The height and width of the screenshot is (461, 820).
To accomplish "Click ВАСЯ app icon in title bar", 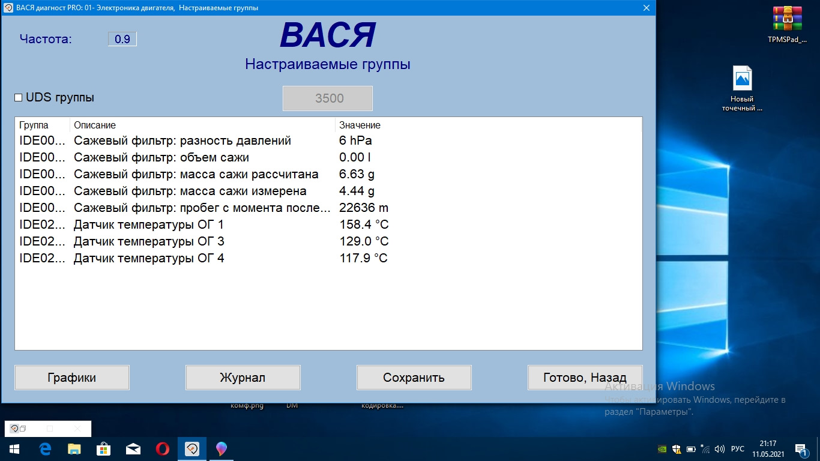I will pyautogui.click(x=8, y=8).
